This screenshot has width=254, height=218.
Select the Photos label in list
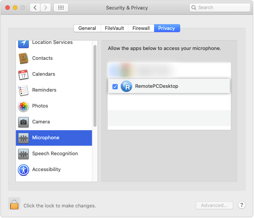pyautogui.click(x=40, y=106)
